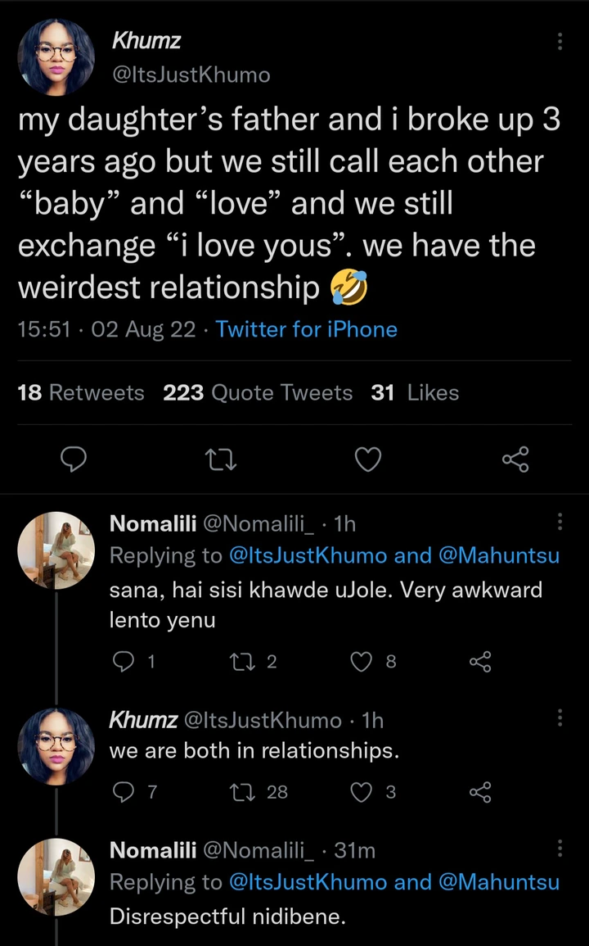Open the Twitter for iPhone link

point(306,329)
